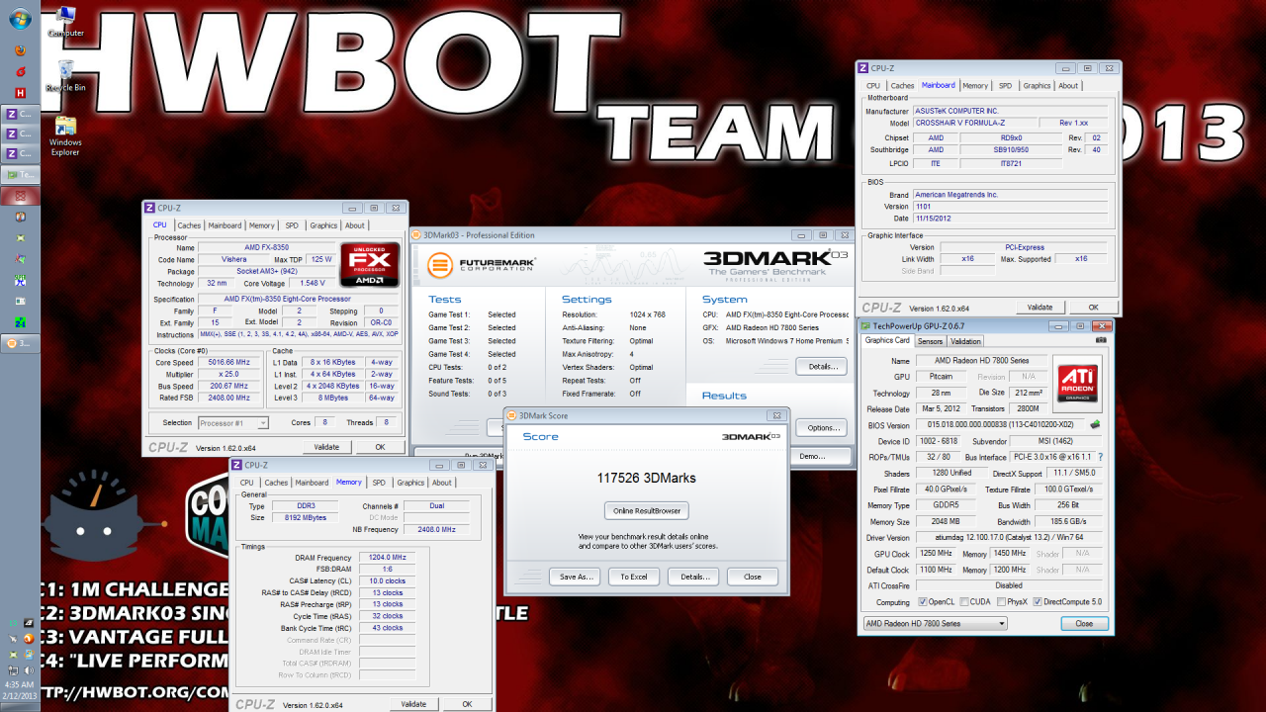
Task: Open SPD tab in memory CPU-Z window
Action: pos(379,483)
